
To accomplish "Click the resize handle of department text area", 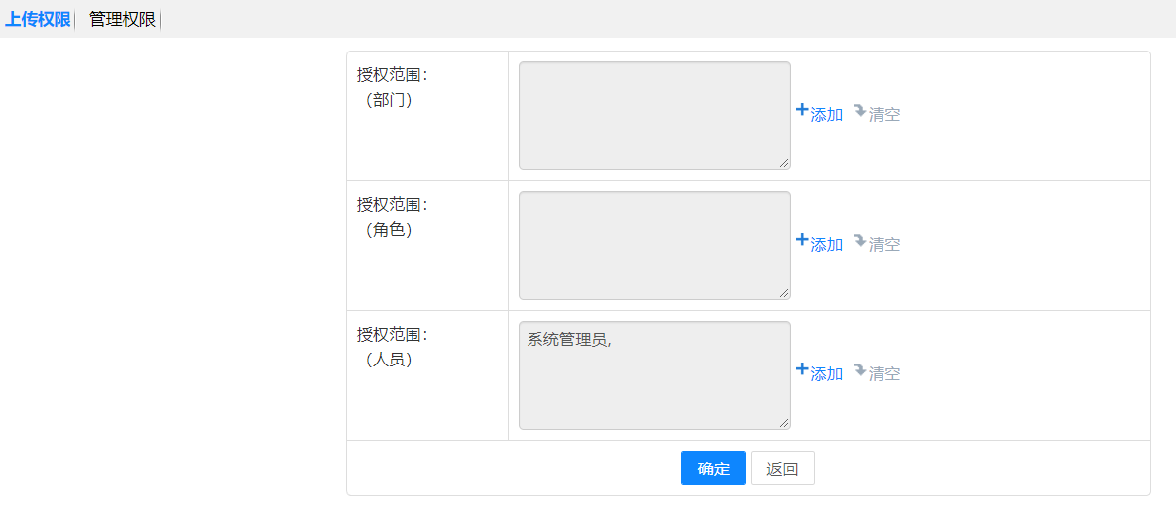I will point(784,163).
